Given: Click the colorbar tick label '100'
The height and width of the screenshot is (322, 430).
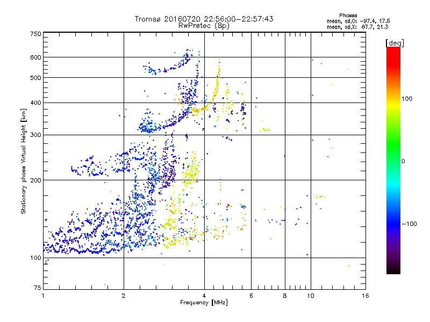Looking at the screenshot, I should coord(407,99).
